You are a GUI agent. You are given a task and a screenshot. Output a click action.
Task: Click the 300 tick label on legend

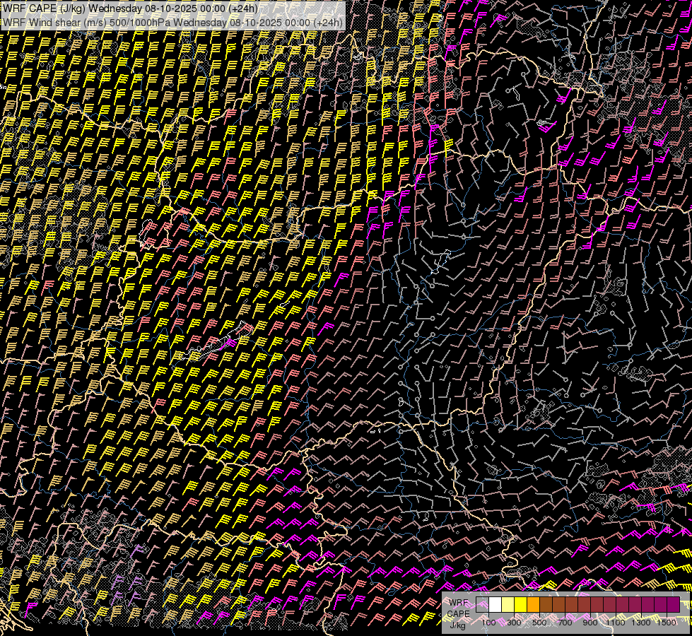[x=514, y=623]
